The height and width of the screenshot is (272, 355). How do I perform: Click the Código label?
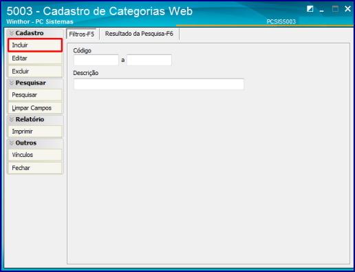(x=82, y=50)
